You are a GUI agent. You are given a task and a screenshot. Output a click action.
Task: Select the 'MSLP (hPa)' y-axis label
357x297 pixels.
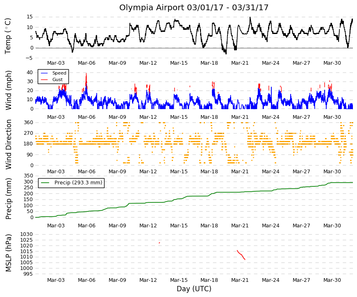tap(8, 253)
